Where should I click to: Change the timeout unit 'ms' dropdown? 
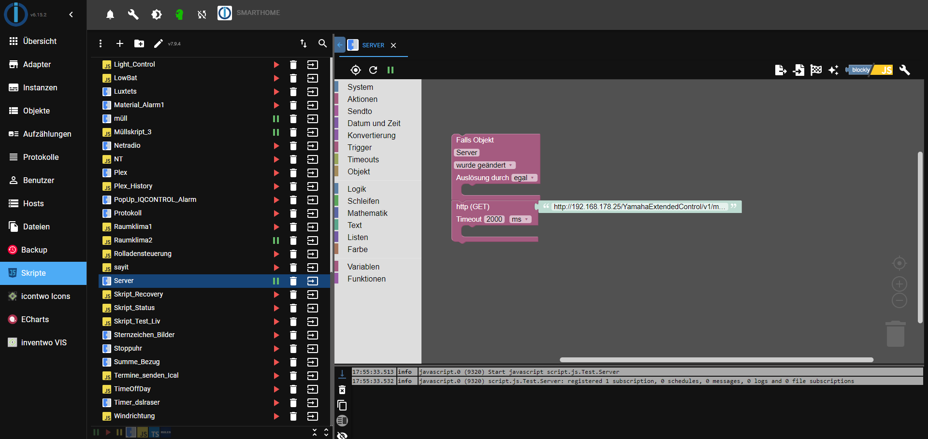tap(520, 219)
